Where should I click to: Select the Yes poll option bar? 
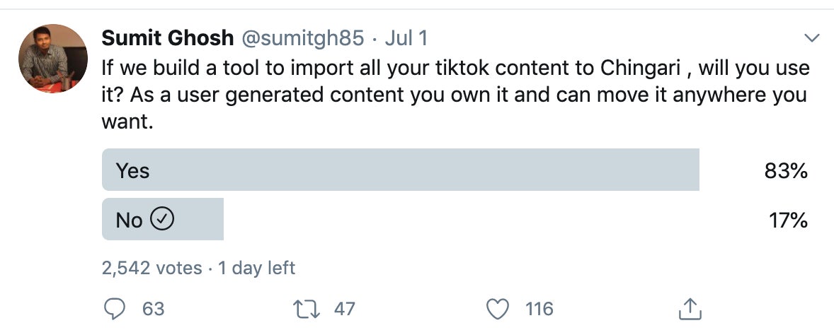pyautogui.click(x=401, y=170)
